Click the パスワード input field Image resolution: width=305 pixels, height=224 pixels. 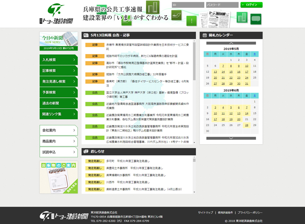pos(222,5)
